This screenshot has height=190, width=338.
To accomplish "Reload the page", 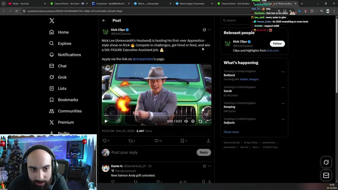I will [x=16, y=11].
